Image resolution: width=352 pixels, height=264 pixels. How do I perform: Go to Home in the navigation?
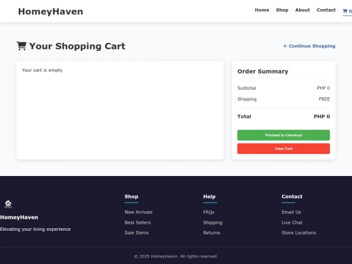(262, 10)
